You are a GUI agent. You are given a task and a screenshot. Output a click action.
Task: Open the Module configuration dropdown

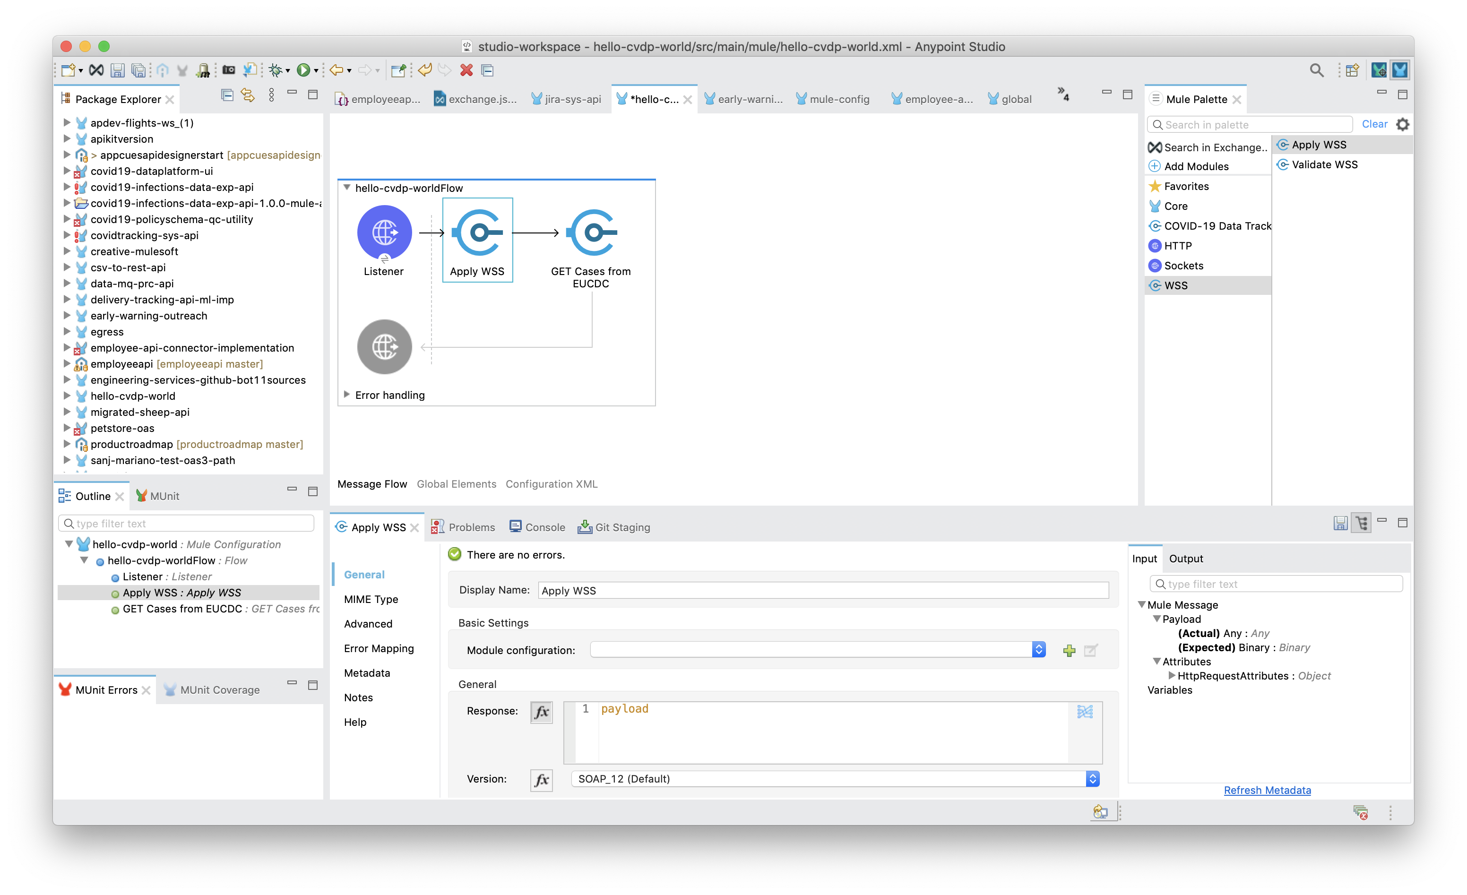pyautogui.click(x=1038, y=650)
